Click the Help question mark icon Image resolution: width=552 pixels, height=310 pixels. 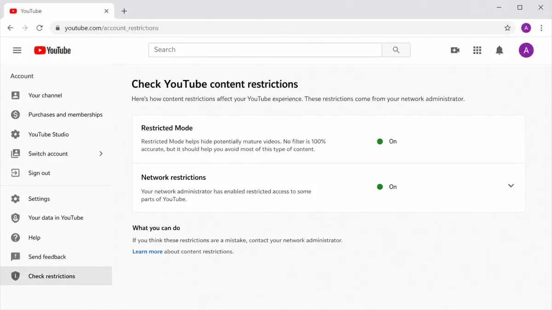click(16, 237)
